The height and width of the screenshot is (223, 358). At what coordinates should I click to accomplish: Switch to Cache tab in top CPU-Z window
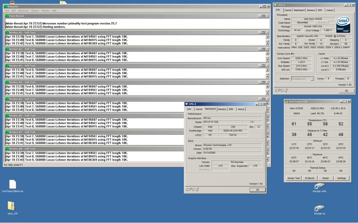coord(288,10)
